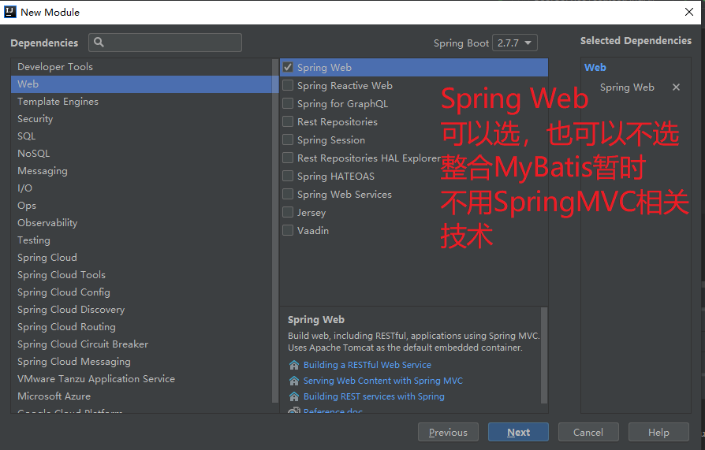Cancel the New Module wizard
The height and width of the screenshot is (450, 705).
588,432
